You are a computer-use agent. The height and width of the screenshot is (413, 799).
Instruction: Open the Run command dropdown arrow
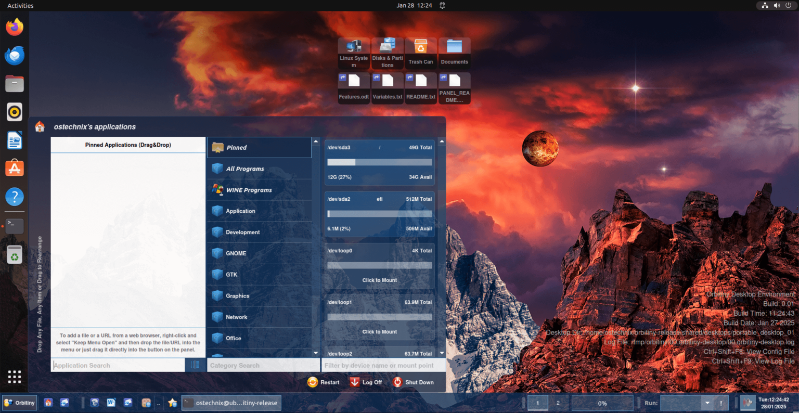[x=708, y=402]
